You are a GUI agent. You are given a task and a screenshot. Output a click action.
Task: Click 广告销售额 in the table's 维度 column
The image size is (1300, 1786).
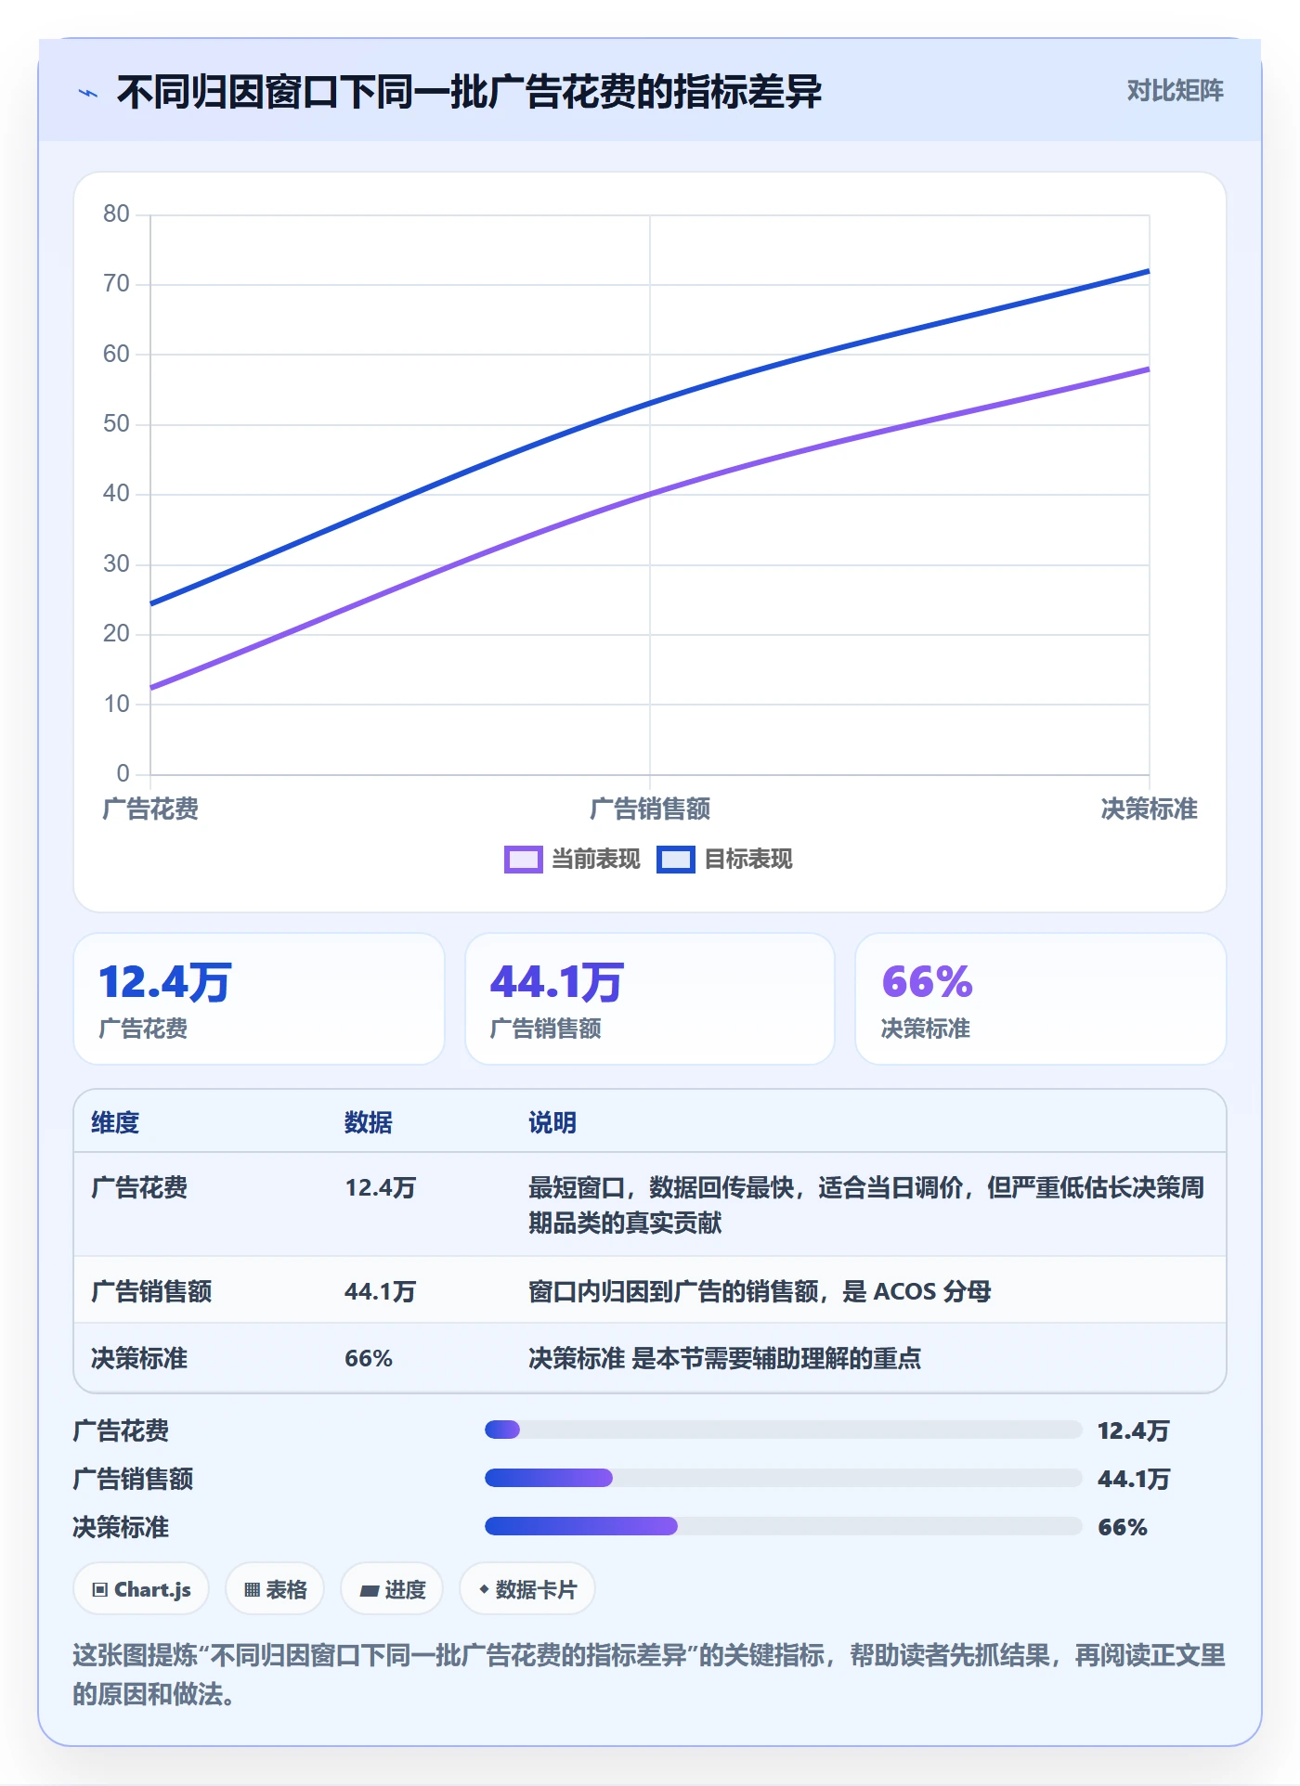[151, 1291]
